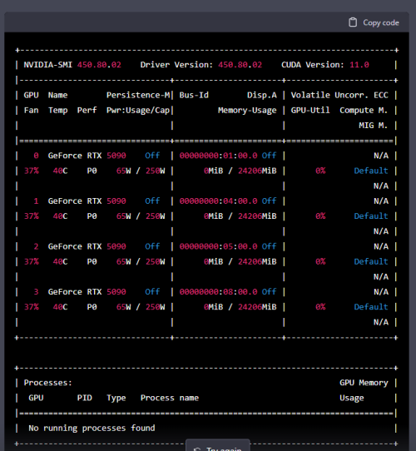Click the bus ID 00000000:05:00.0 of GPU 2
This screenshot has width=416, height=451.
(218, 246)
